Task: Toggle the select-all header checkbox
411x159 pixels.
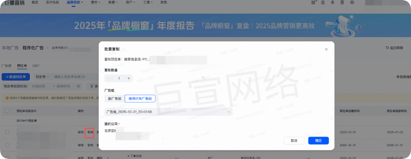Action: [7, 111]
